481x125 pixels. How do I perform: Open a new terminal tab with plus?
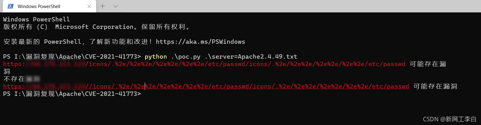(103, 6)
